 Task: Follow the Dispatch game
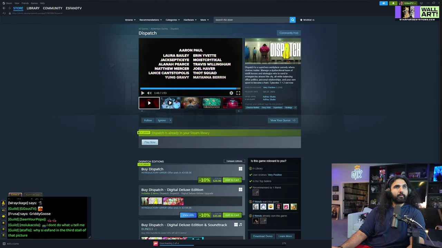148,120
